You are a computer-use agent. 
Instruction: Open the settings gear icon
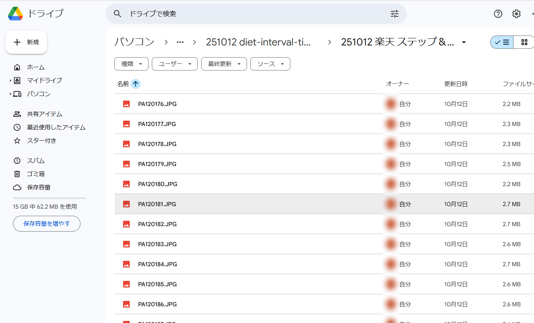(516, 14)
